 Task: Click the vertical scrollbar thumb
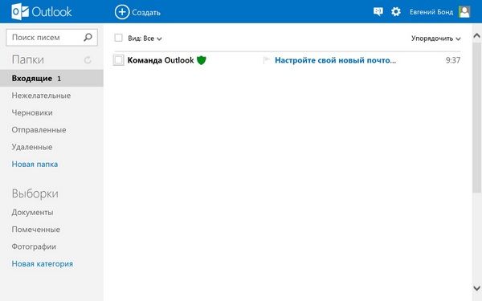pyautogui.click(x=476, y=118)
